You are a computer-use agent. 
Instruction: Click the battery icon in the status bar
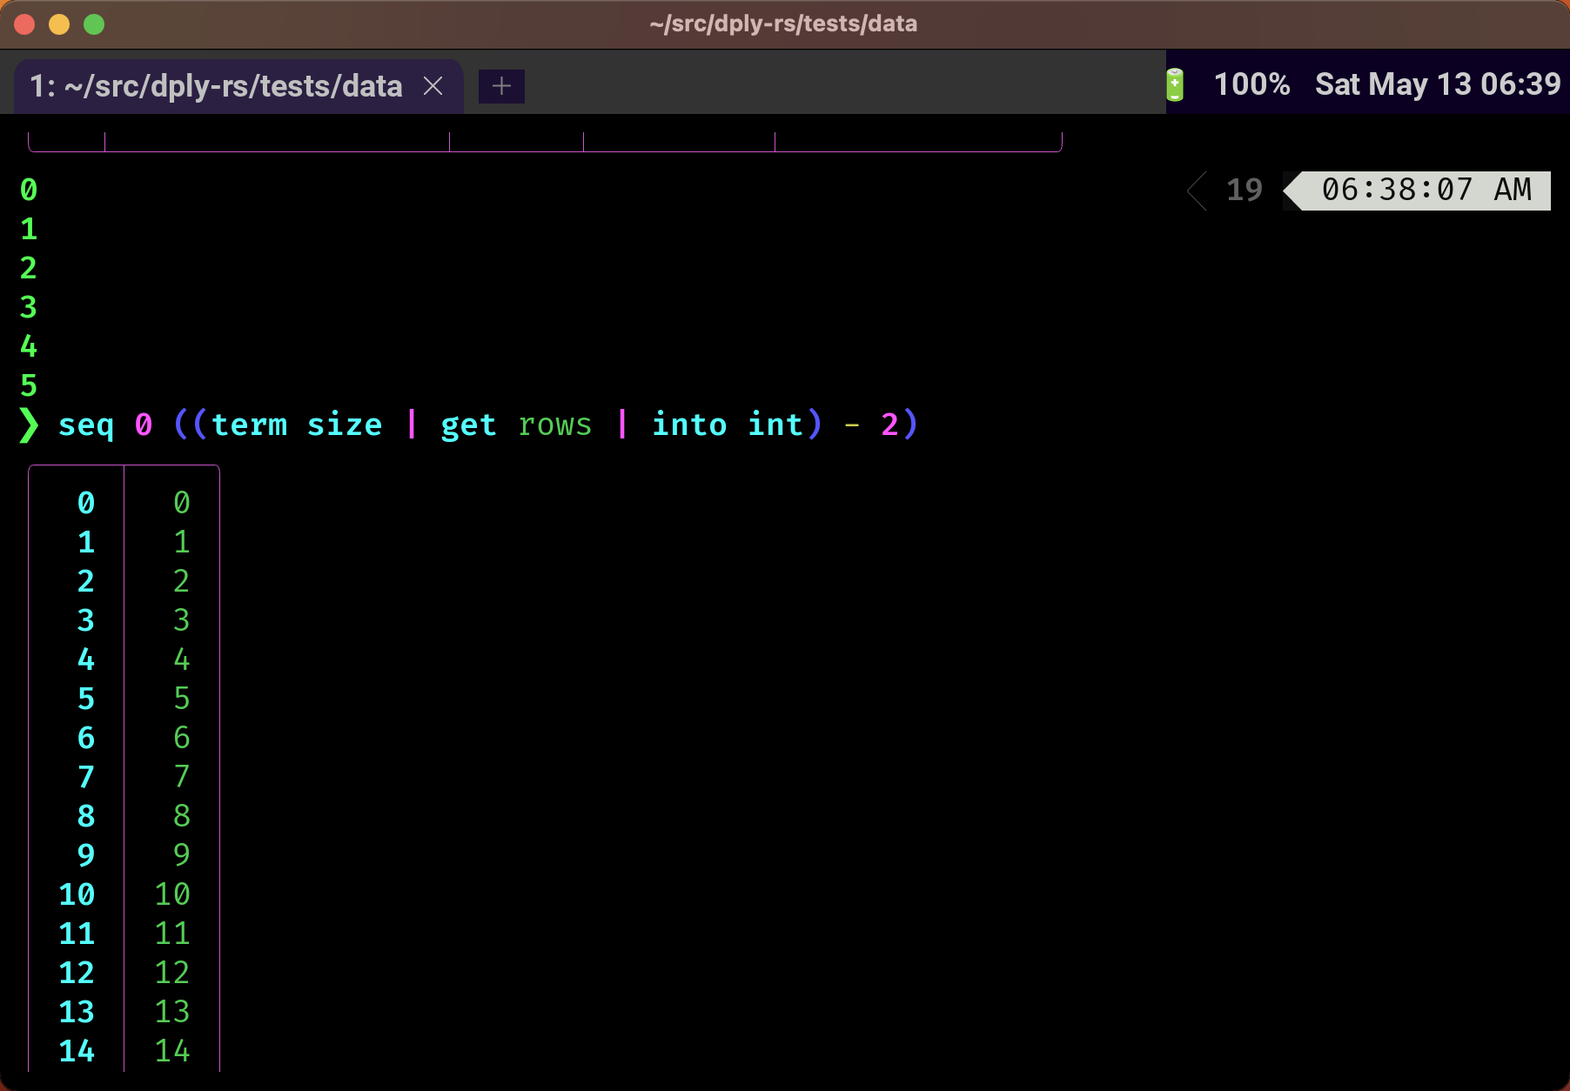(1177, 84)
